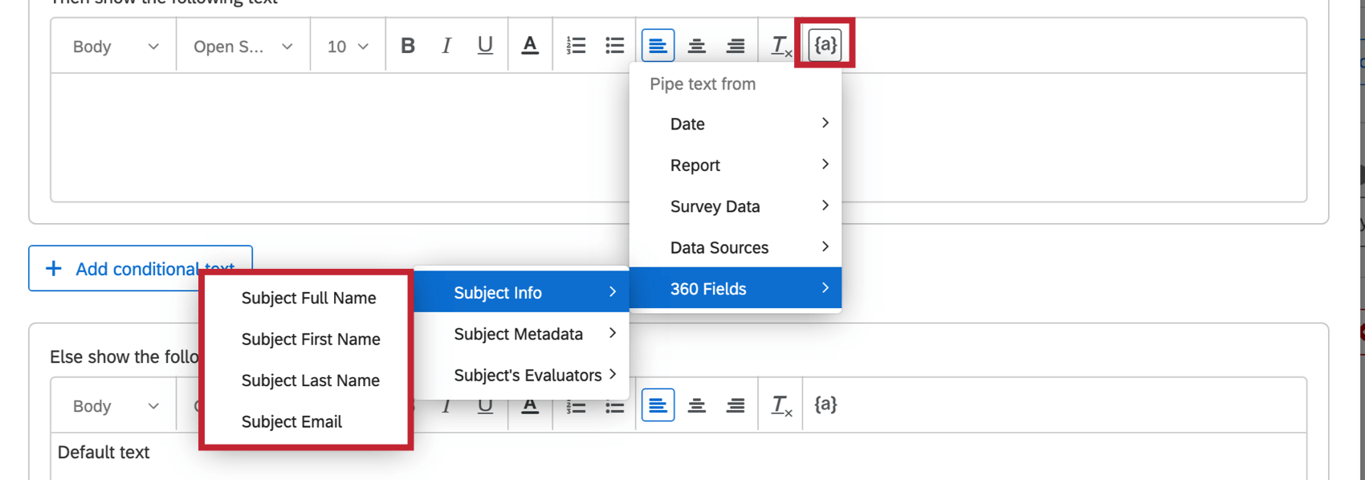Underline text using top toolbar icon

pos(485,46)
